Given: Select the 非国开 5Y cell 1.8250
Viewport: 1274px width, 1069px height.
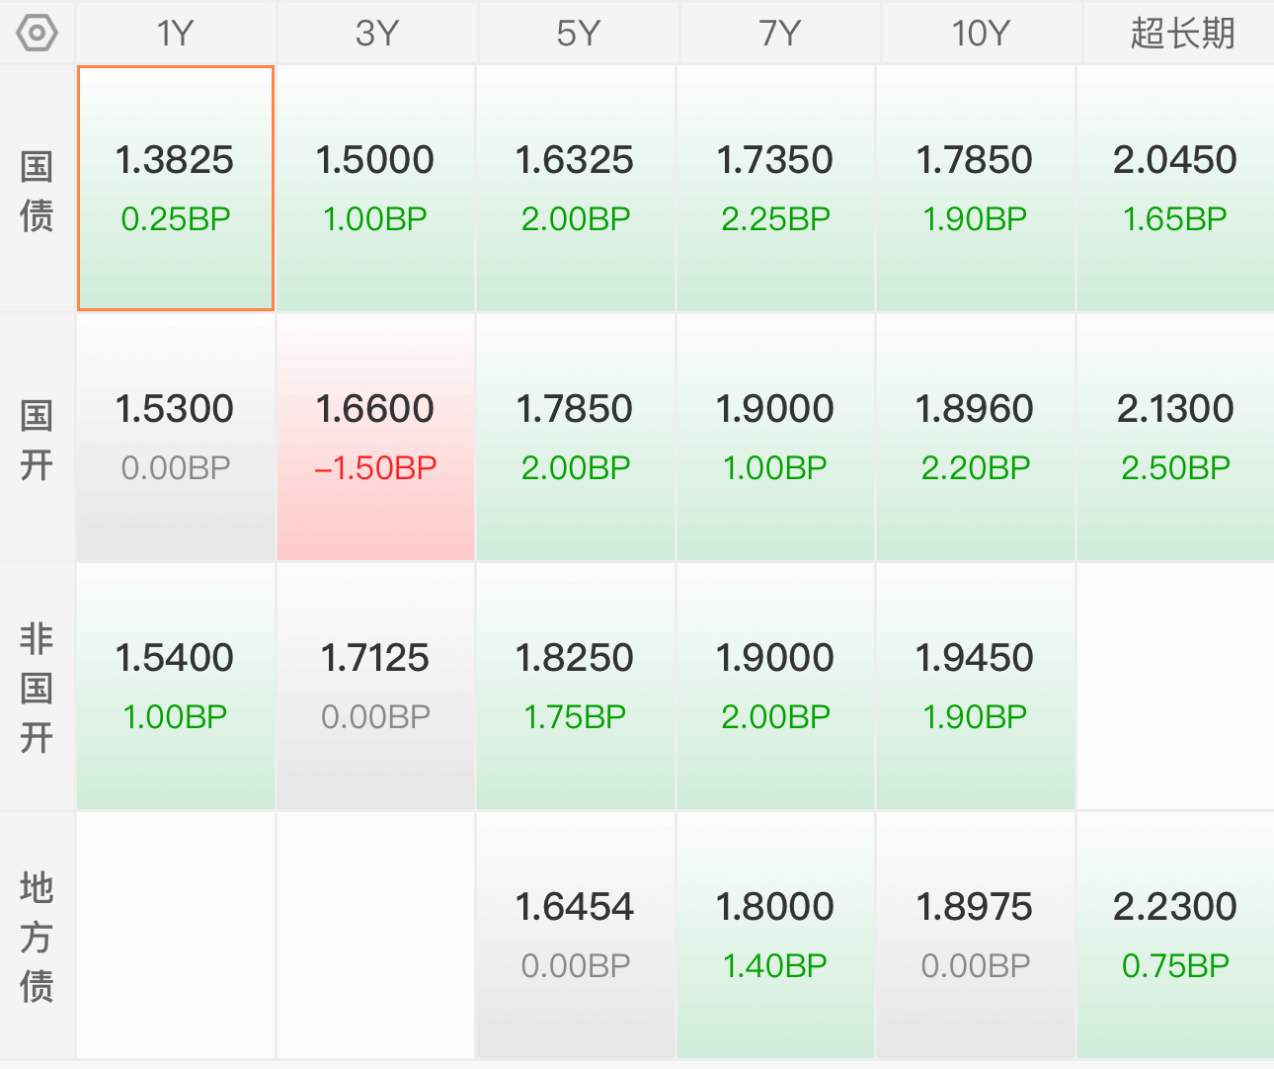Looking at the screenshot, I should point(576,687).
